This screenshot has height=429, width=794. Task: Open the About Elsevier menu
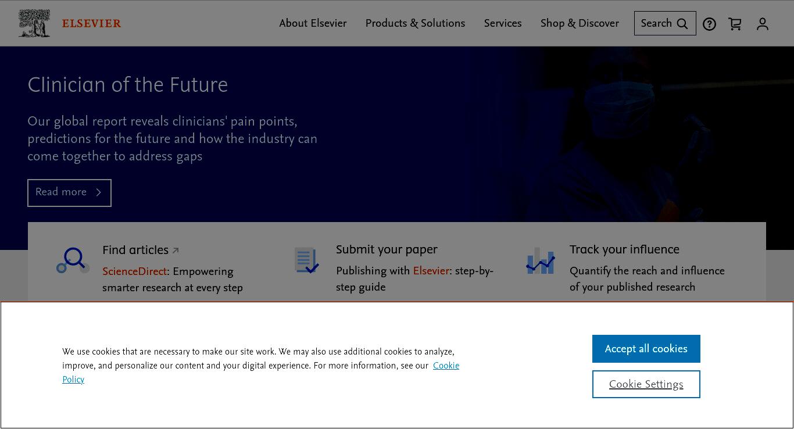point(313,23)
